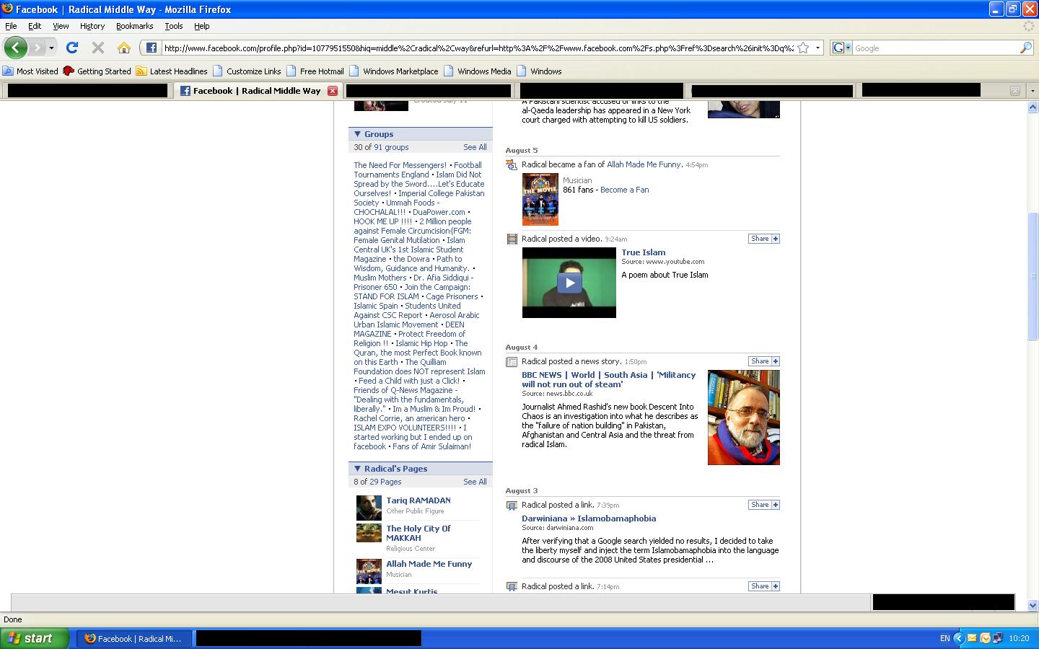Open the search engine selector dropdown

coord(841,48)
